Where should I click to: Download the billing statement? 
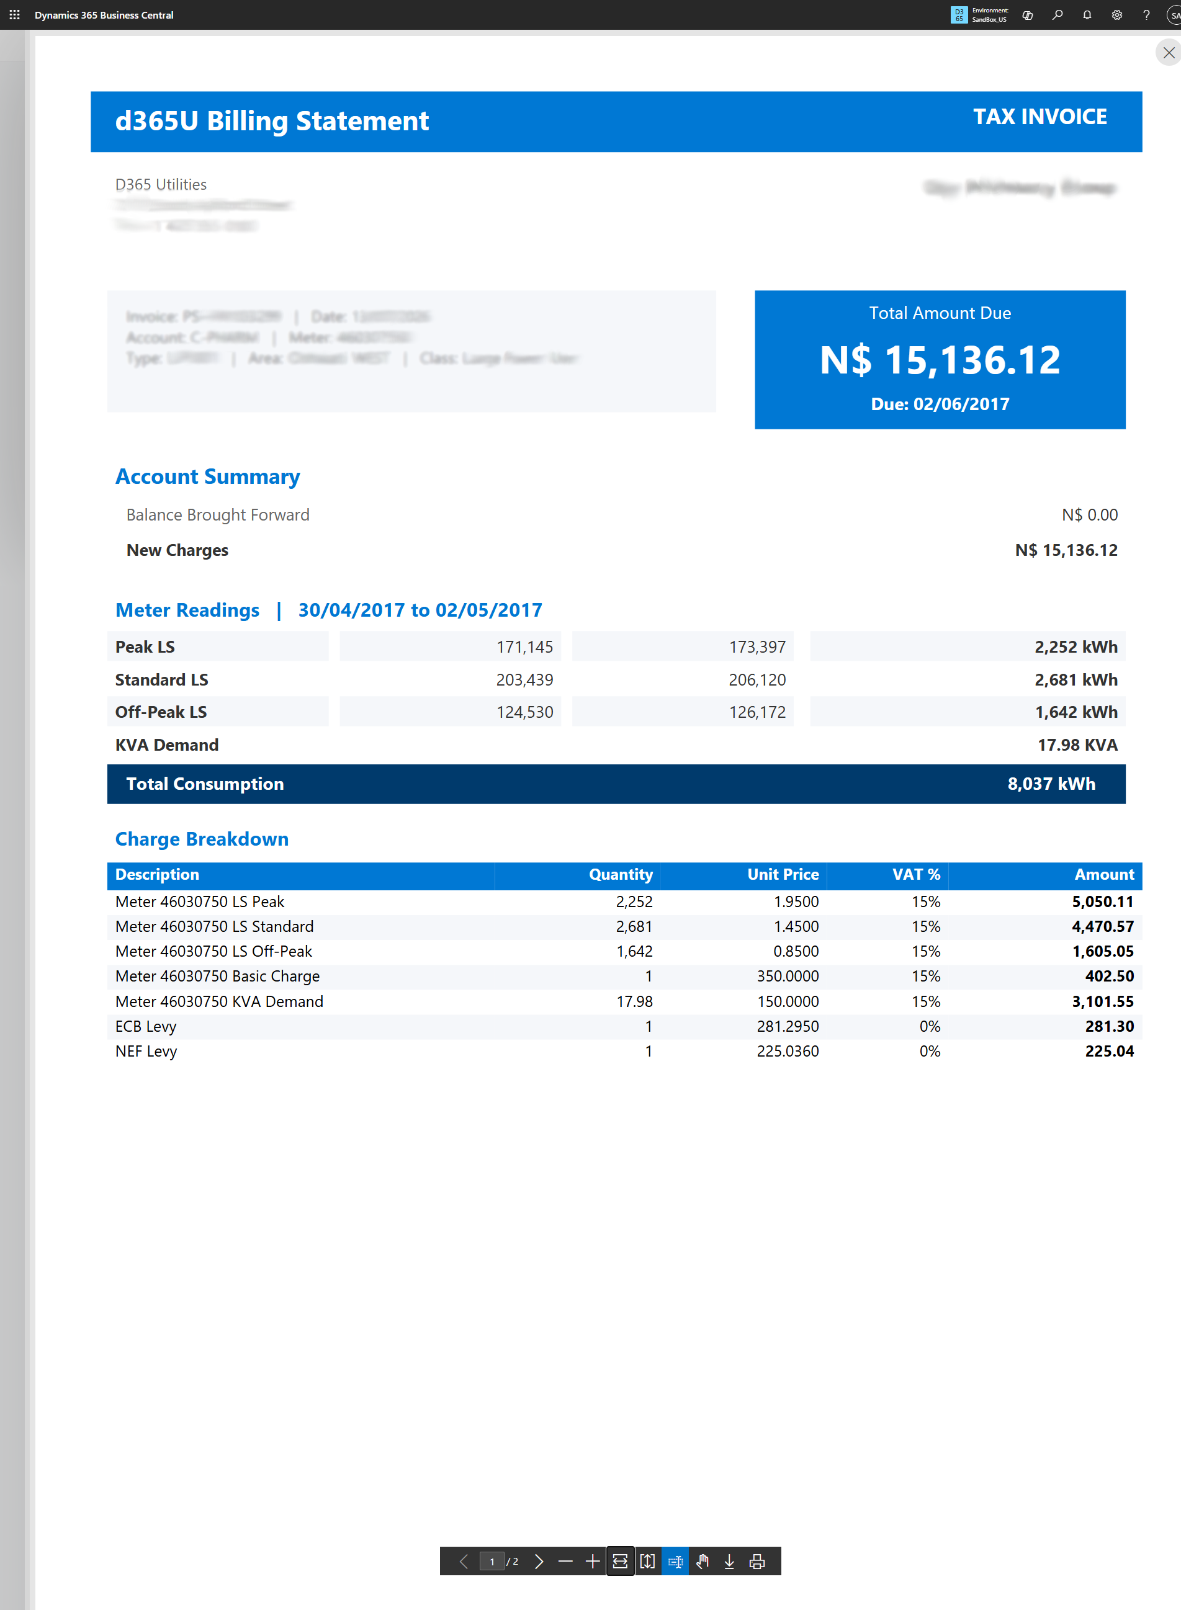pos(730,1562)
